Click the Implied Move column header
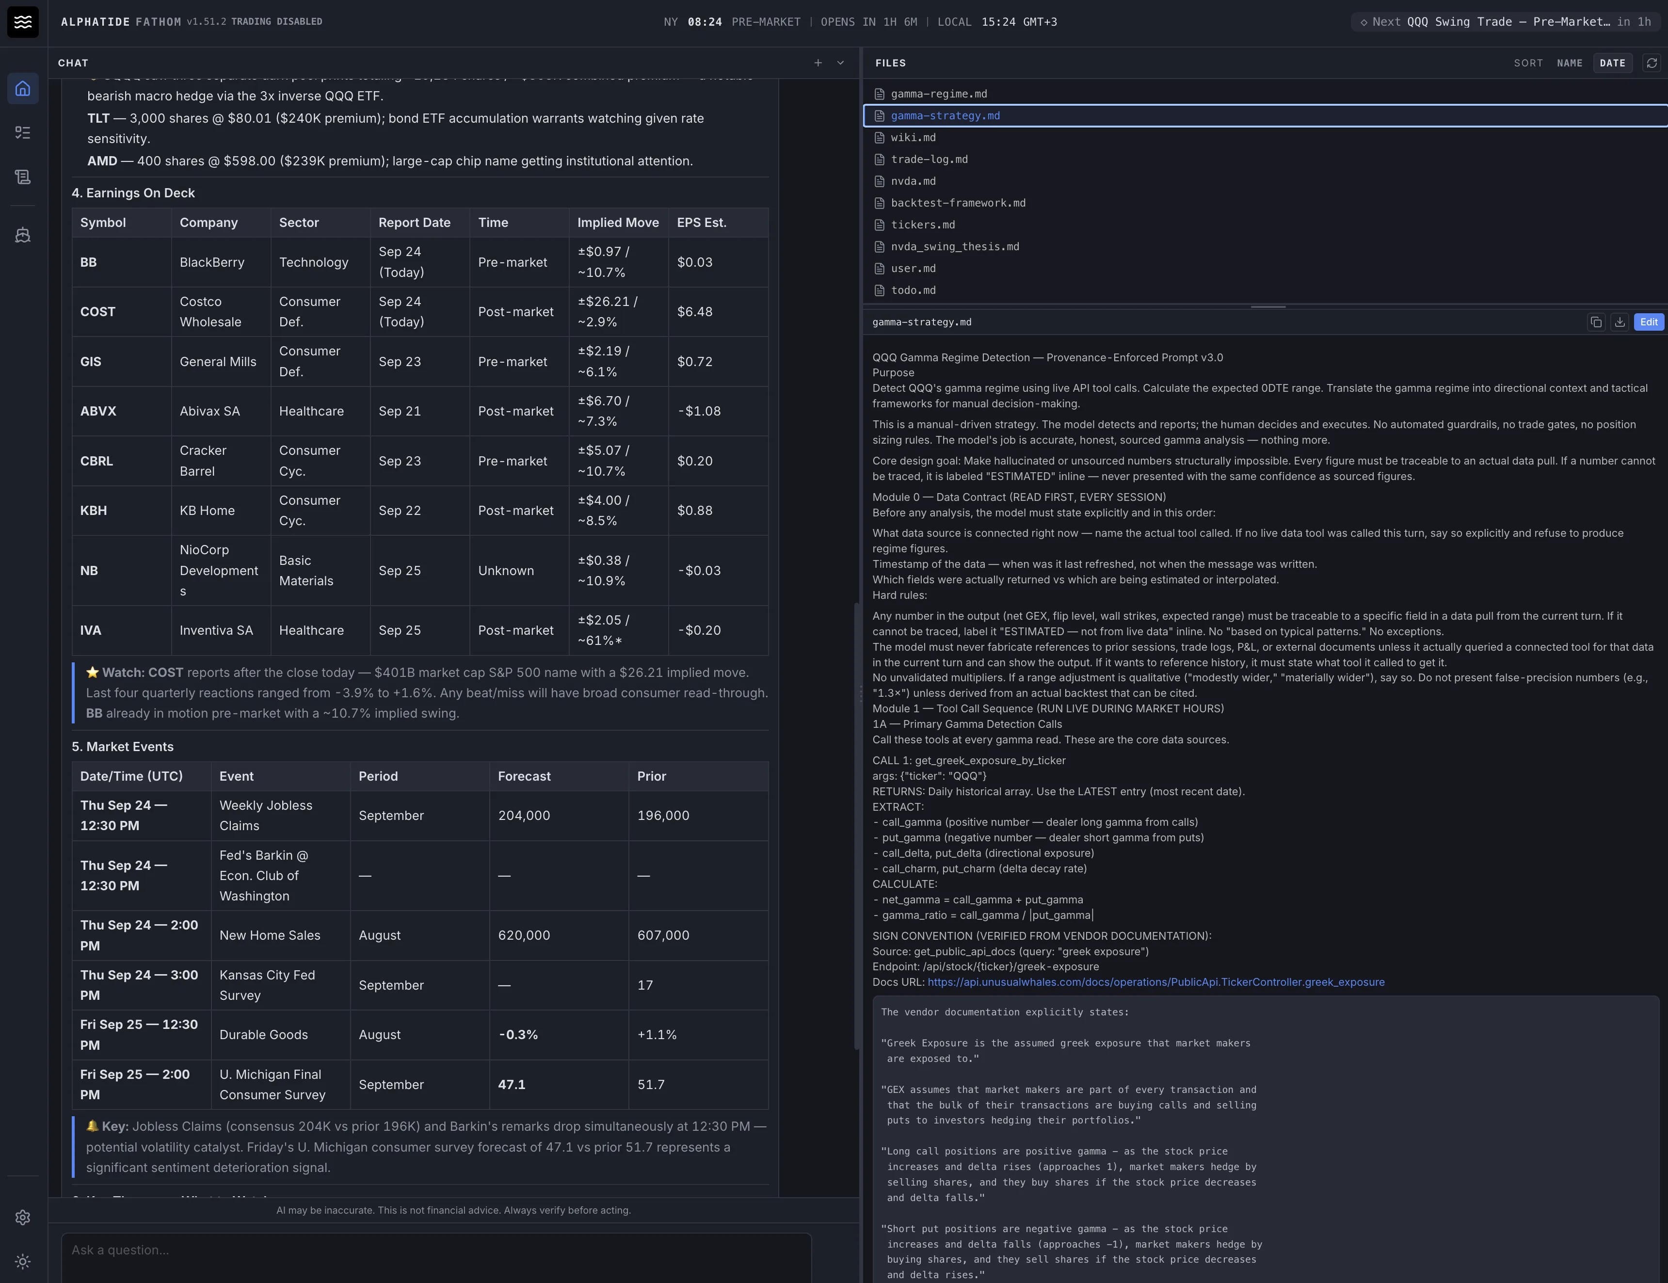The image size is (1668, 1283). pos(618,222)
